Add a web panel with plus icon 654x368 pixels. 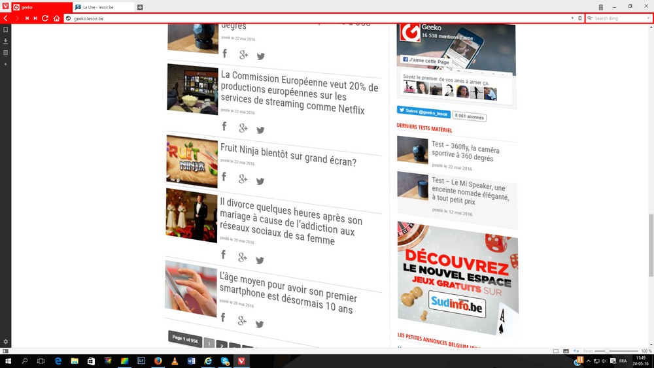5,64
